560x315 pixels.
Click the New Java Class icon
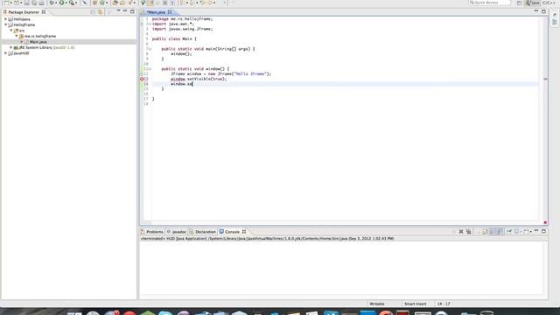[101, 3]
